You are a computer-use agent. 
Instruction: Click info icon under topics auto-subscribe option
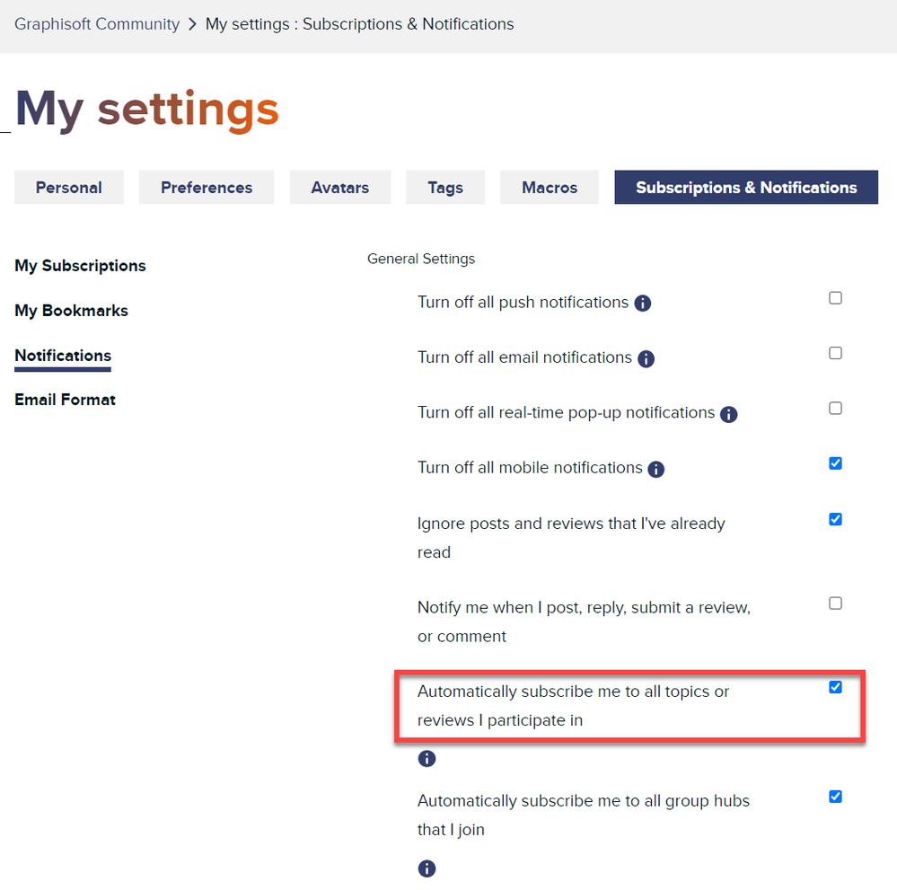pos(427,759)
